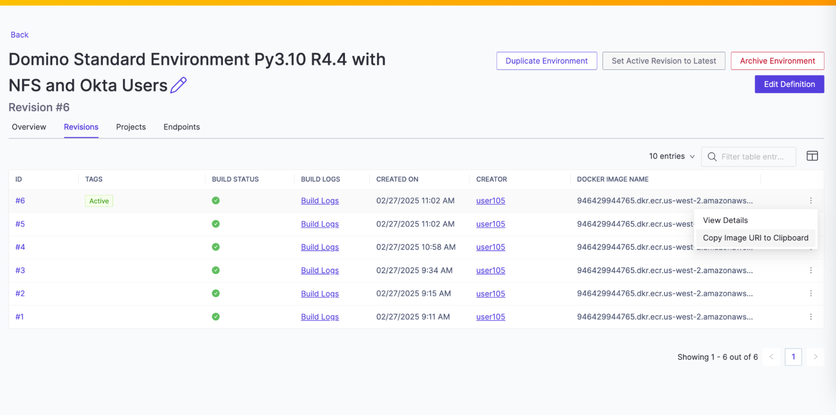
Task: Click green build status check for #3
Action: pyautogui.click(x=216, y=270)
